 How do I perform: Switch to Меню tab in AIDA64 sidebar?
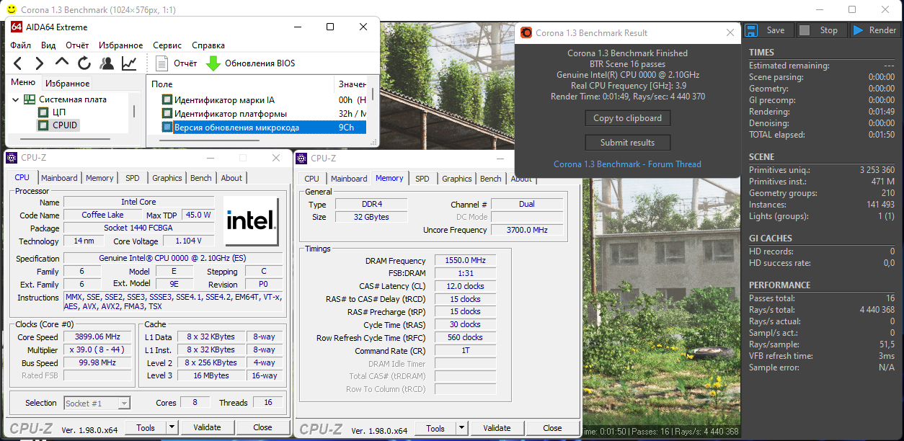[23, 83]
